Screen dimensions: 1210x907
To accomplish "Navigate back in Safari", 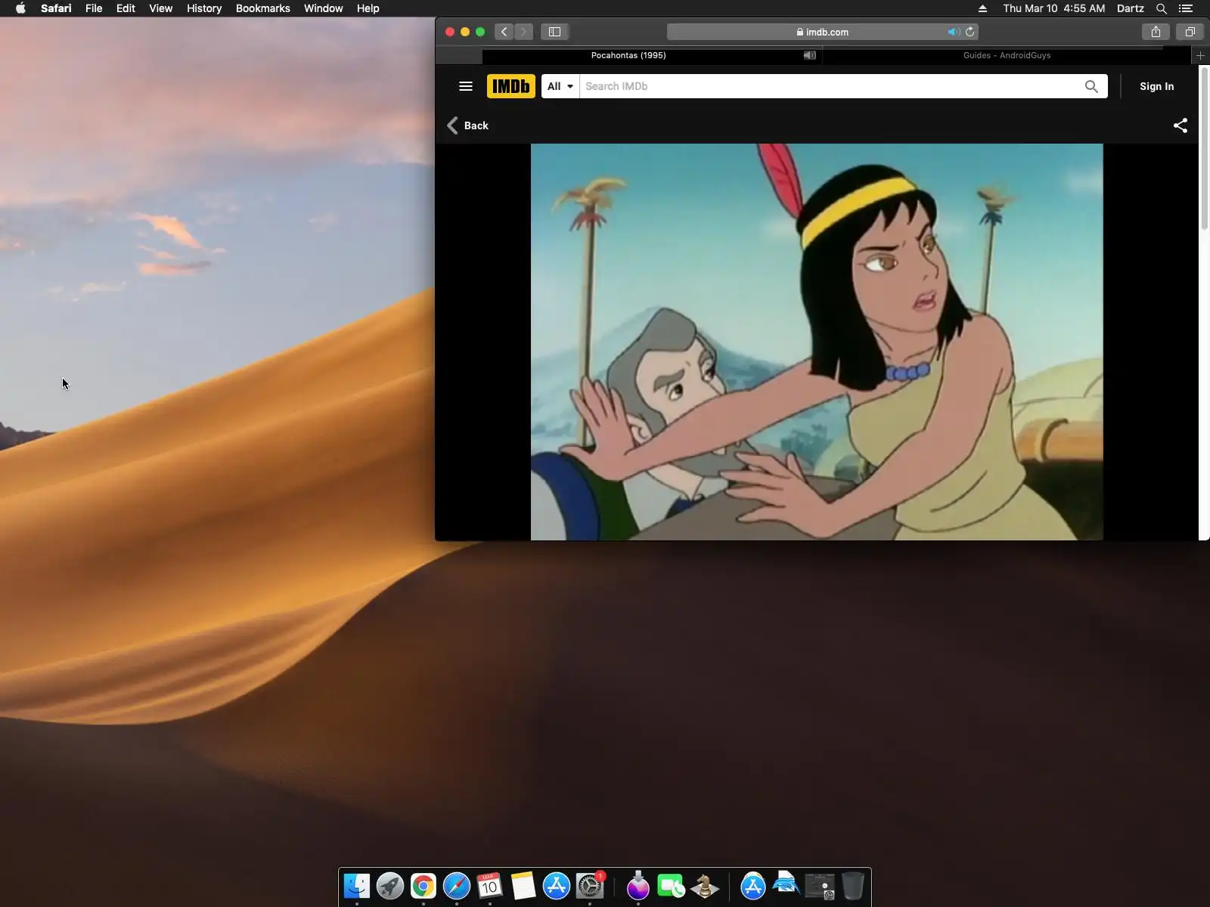I will click(x=504, y=32).
